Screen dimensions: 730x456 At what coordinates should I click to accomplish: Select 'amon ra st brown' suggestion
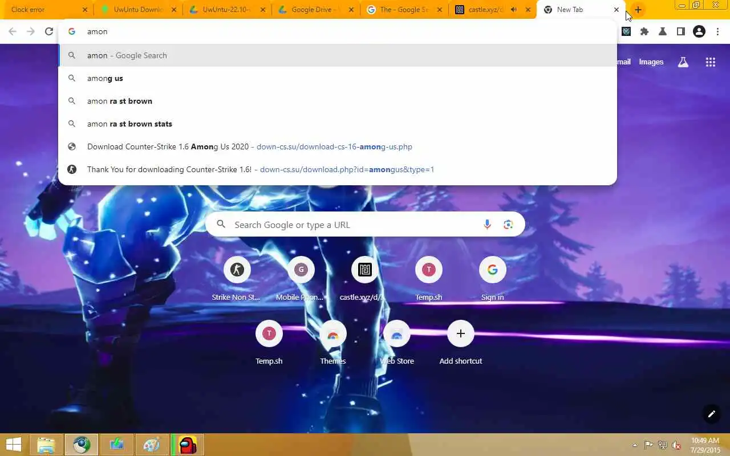click(x=338, y=101)
